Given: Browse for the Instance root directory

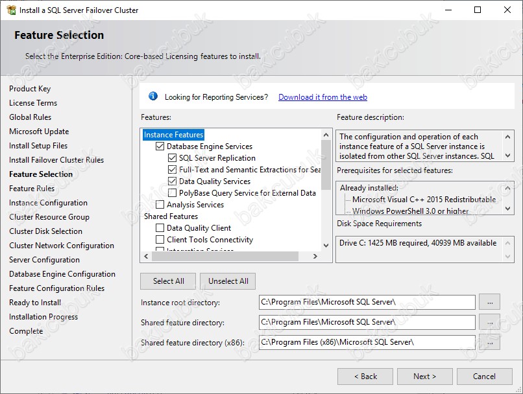Looking at the screenshot, I should point(490,302).
